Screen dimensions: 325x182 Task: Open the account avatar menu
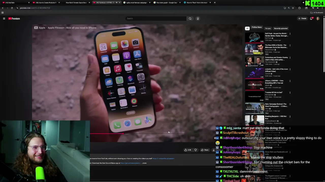[x=318, y=18]
